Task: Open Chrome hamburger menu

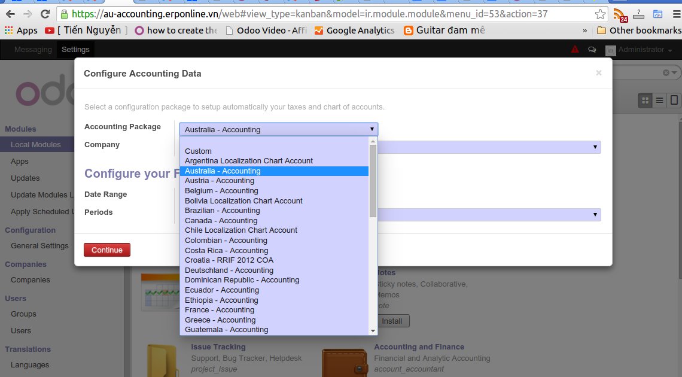Action: [677, 14]
